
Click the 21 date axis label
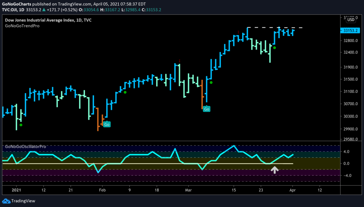click(x=71, y=190)
